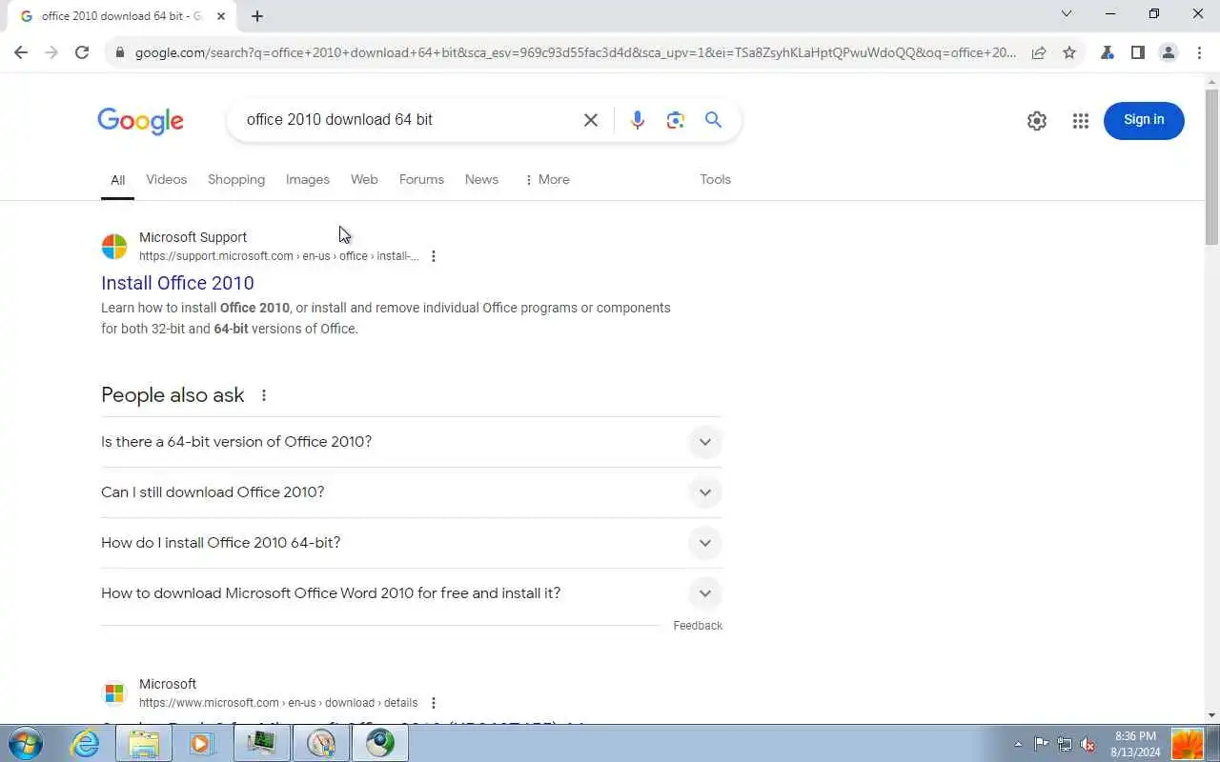
Task: Open options menu for microsoft.com download result
Action: coord(434,703)
